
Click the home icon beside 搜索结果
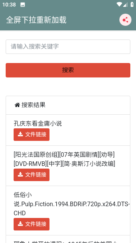(x=17, y=105)
